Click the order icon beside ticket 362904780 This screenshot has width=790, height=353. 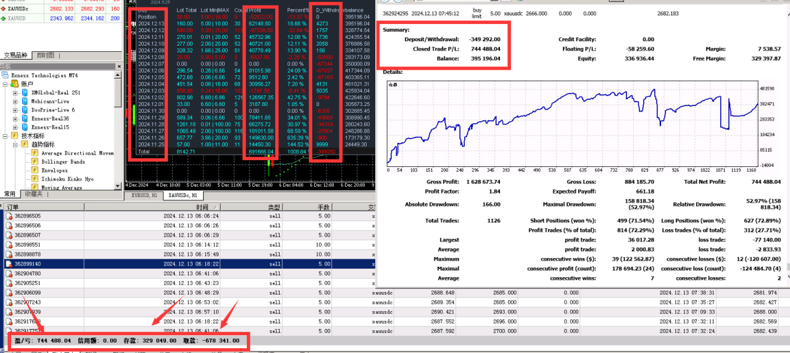[9, 273]
